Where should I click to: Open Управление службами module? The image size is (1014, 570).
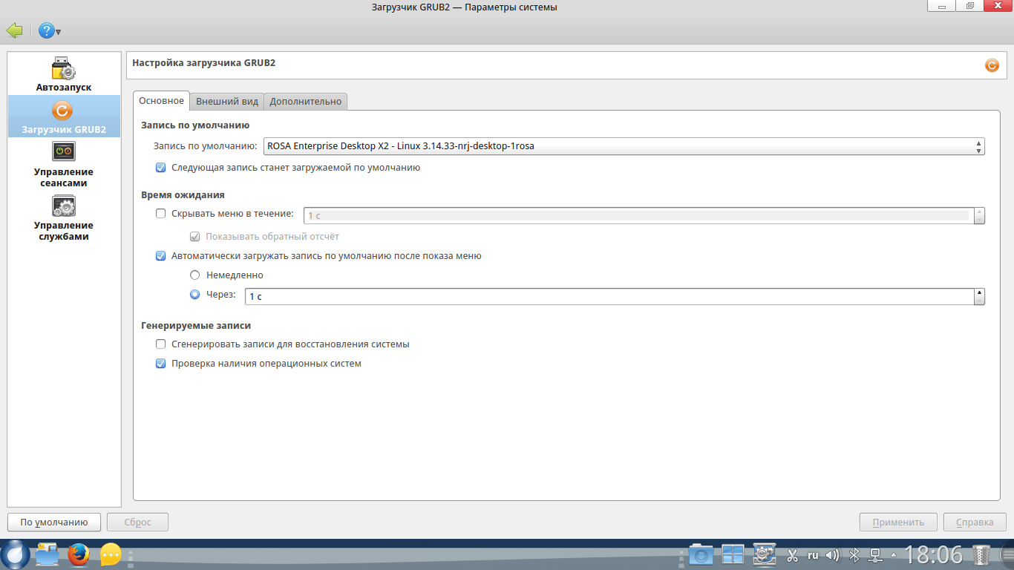point(64,218)
